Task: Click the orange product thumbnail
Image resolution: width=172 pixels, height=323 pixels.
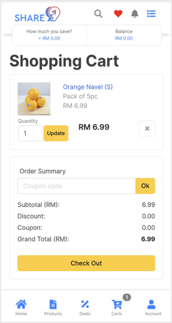Action: point(34,99)
